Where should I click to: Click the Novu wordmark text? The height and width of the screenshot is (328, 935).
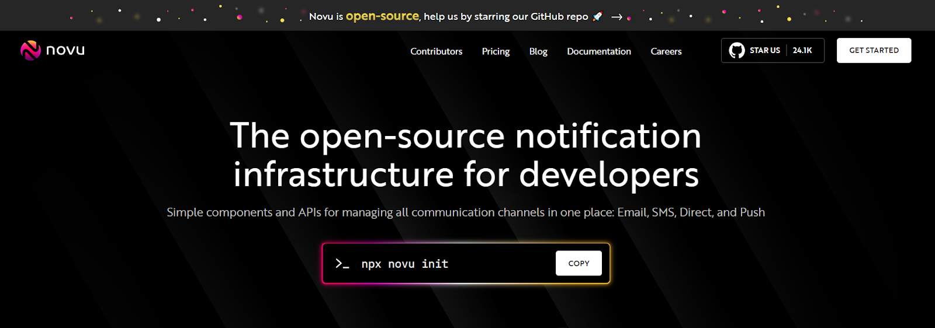tap(65, 50)
